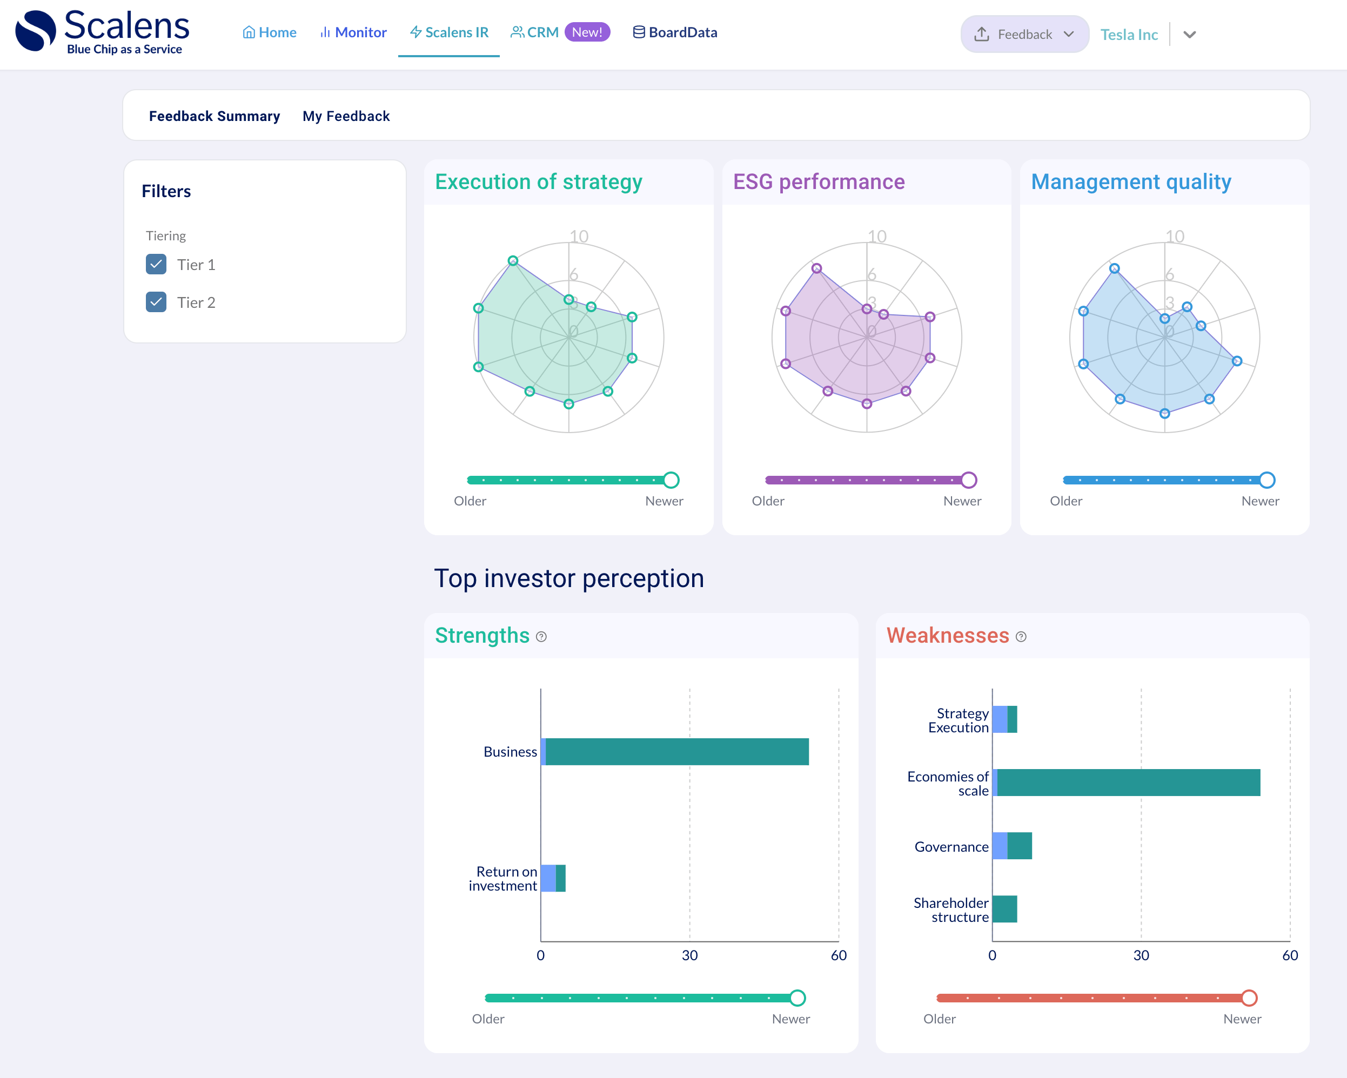
Task: Select the Home icon in navigation
Action: tap(249, 32)
